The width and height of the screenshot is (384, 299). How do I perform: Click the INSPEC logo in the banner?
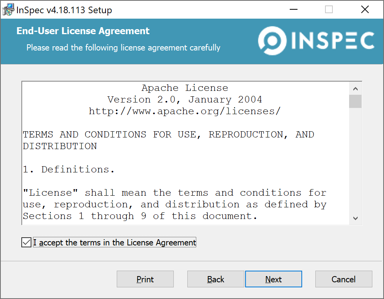pos(316,41)
